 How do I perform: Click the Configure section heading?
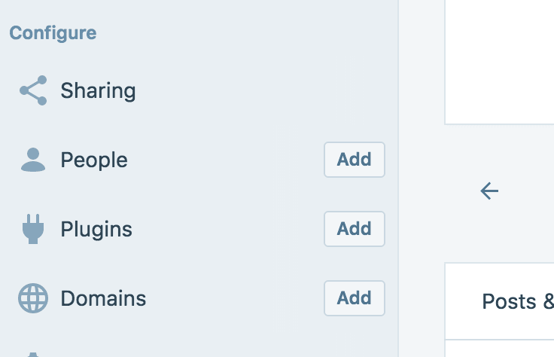[53, 33]
